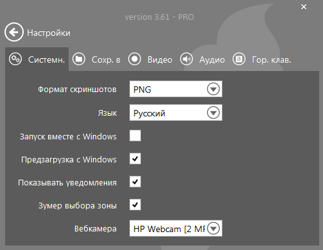Click the Настройки title text
This screenshot has height=250, width=323.
pyautogui.click(x=49, y=33)
